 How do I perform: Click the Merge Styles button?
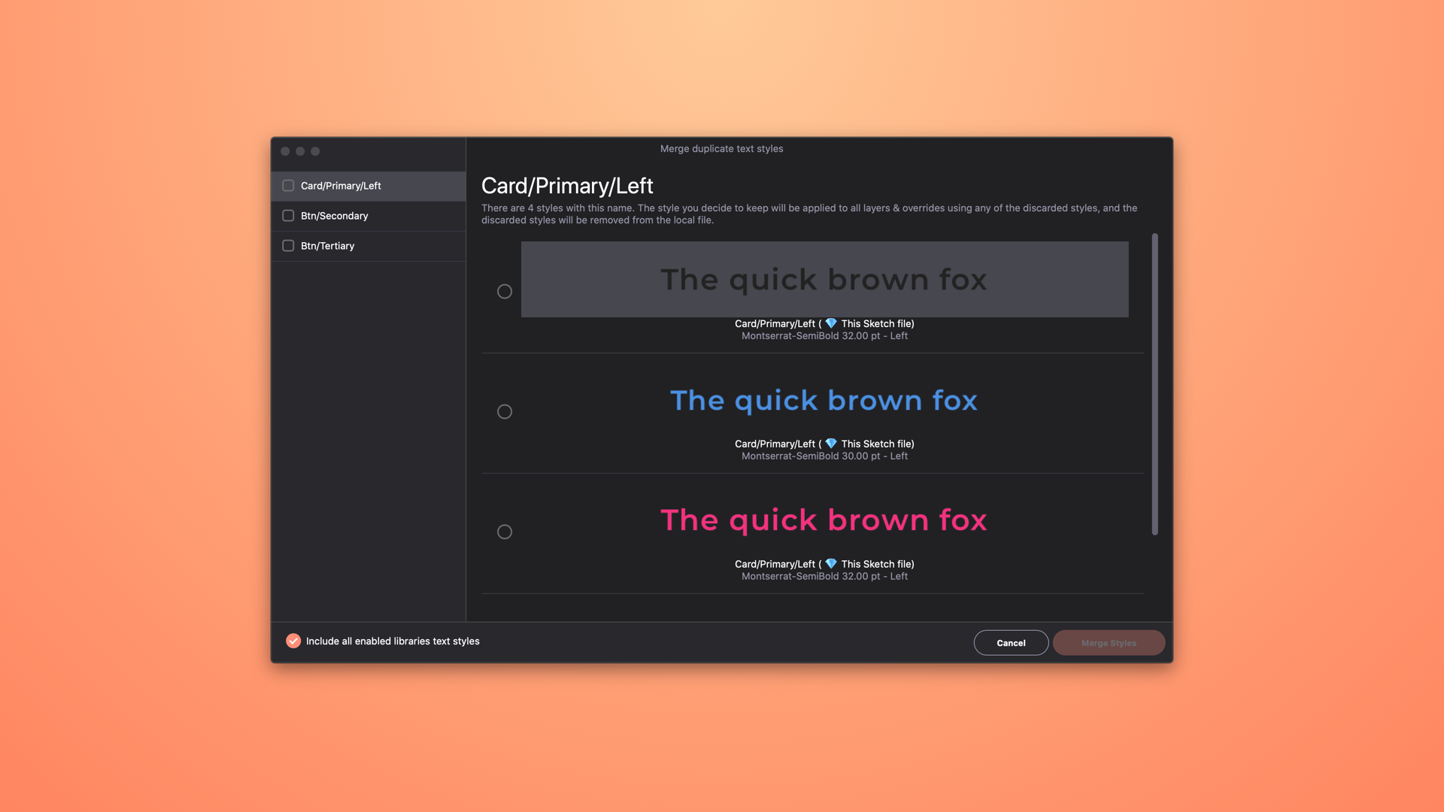coord(1109,643)
